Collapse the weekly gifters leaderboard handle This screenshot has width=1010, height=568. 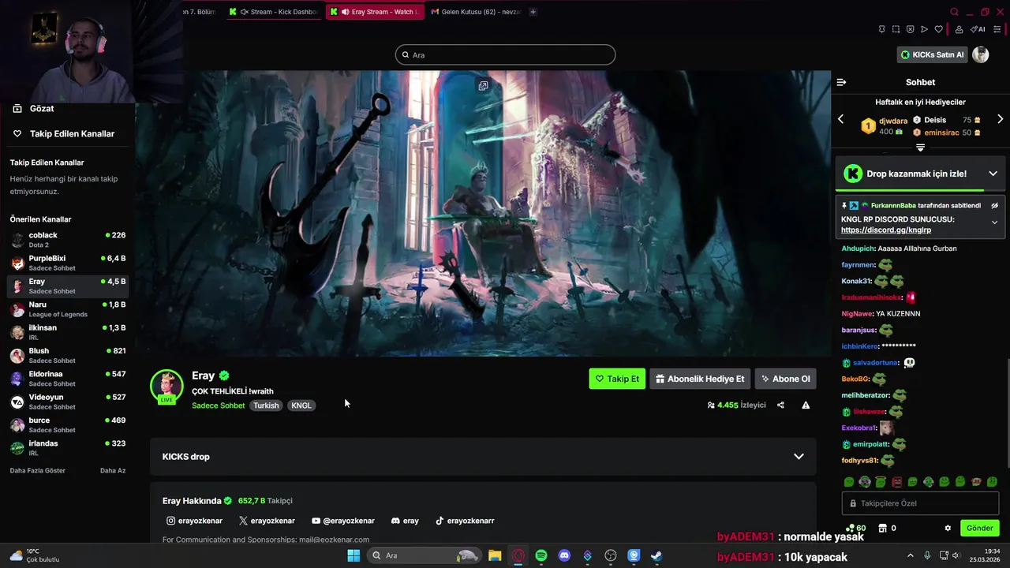920,148
